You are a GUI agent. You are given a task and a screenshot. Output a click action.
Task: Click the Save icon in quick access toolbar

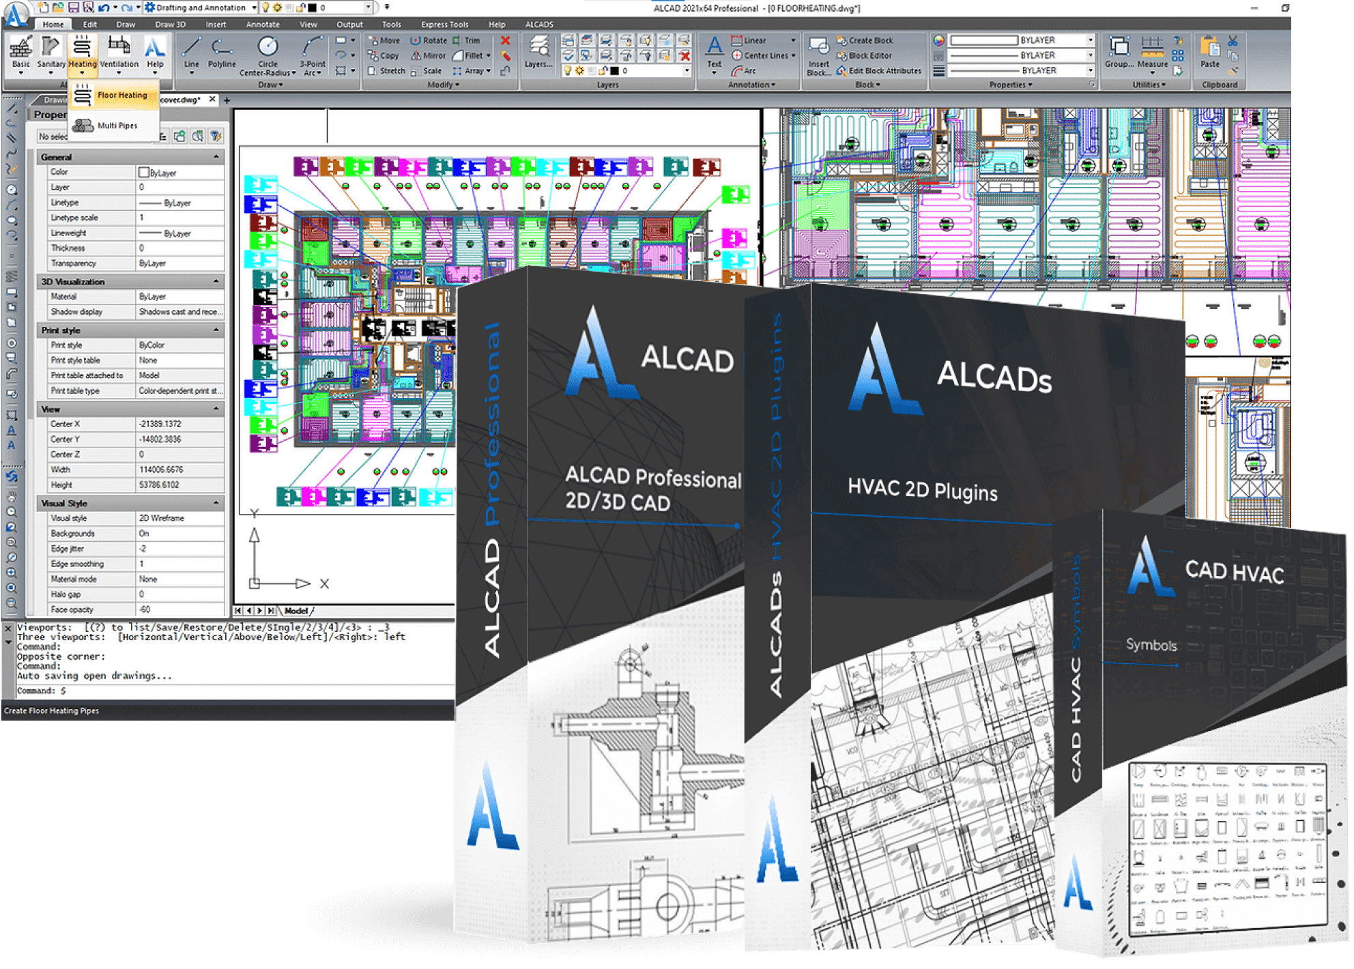pos(73,8)
